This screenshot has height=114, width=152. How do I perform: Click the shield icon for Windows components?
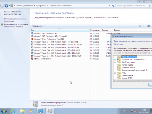pos(2,24)
